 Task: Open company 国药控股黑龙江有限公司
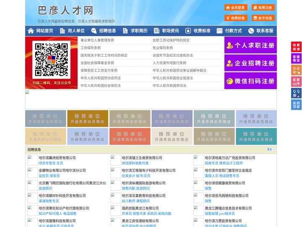(140, 208)
